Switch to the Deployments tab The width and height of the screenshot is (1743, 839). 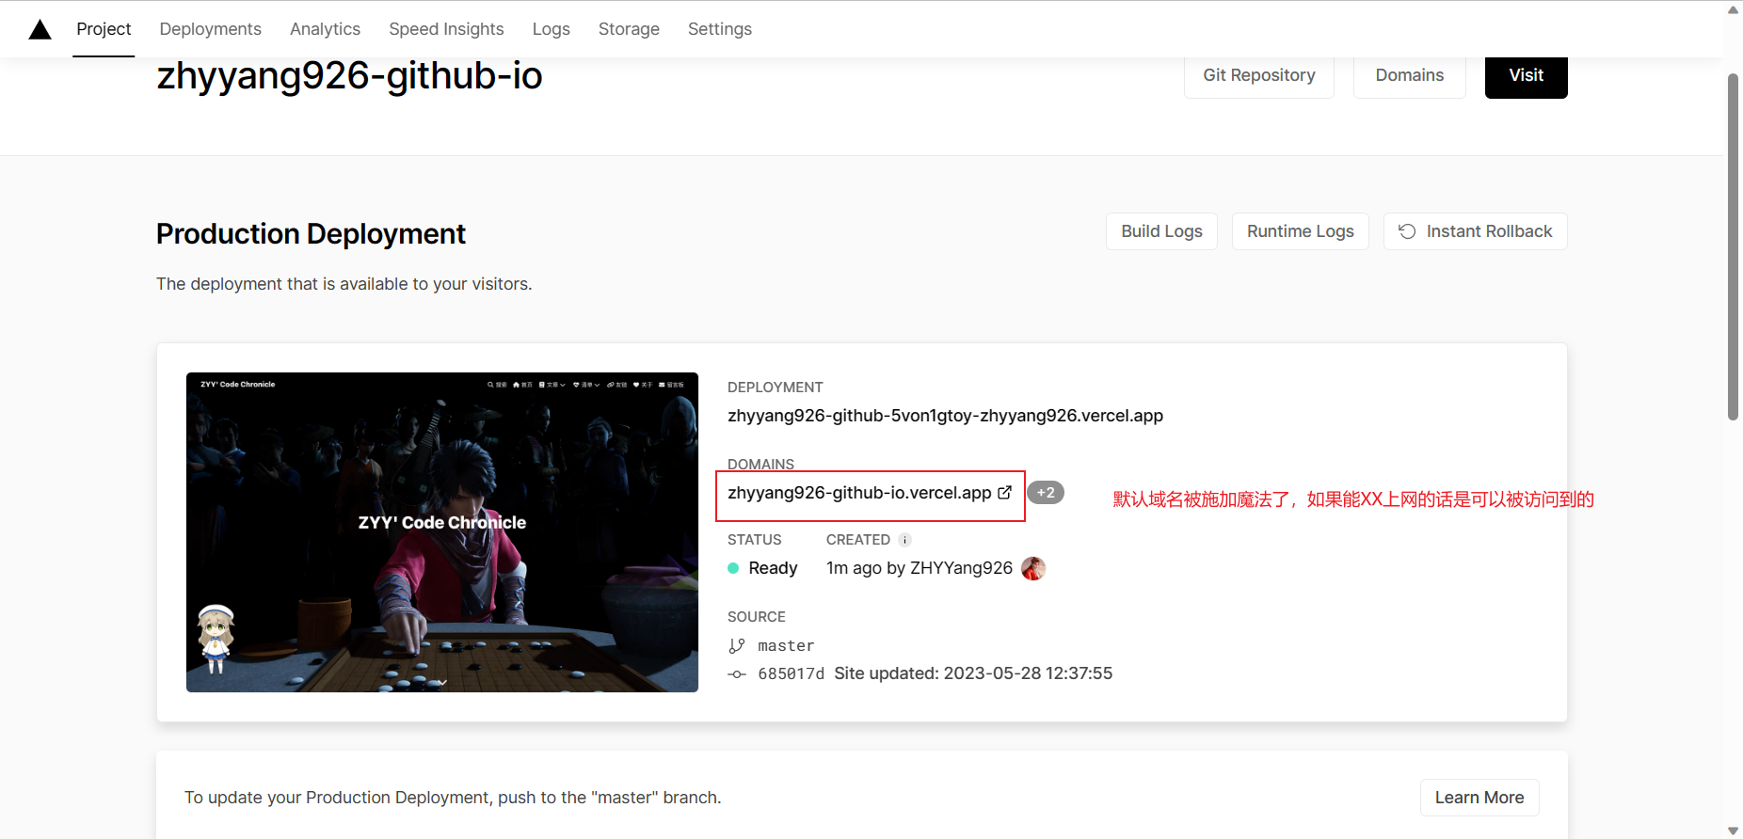tap(210, 29)
